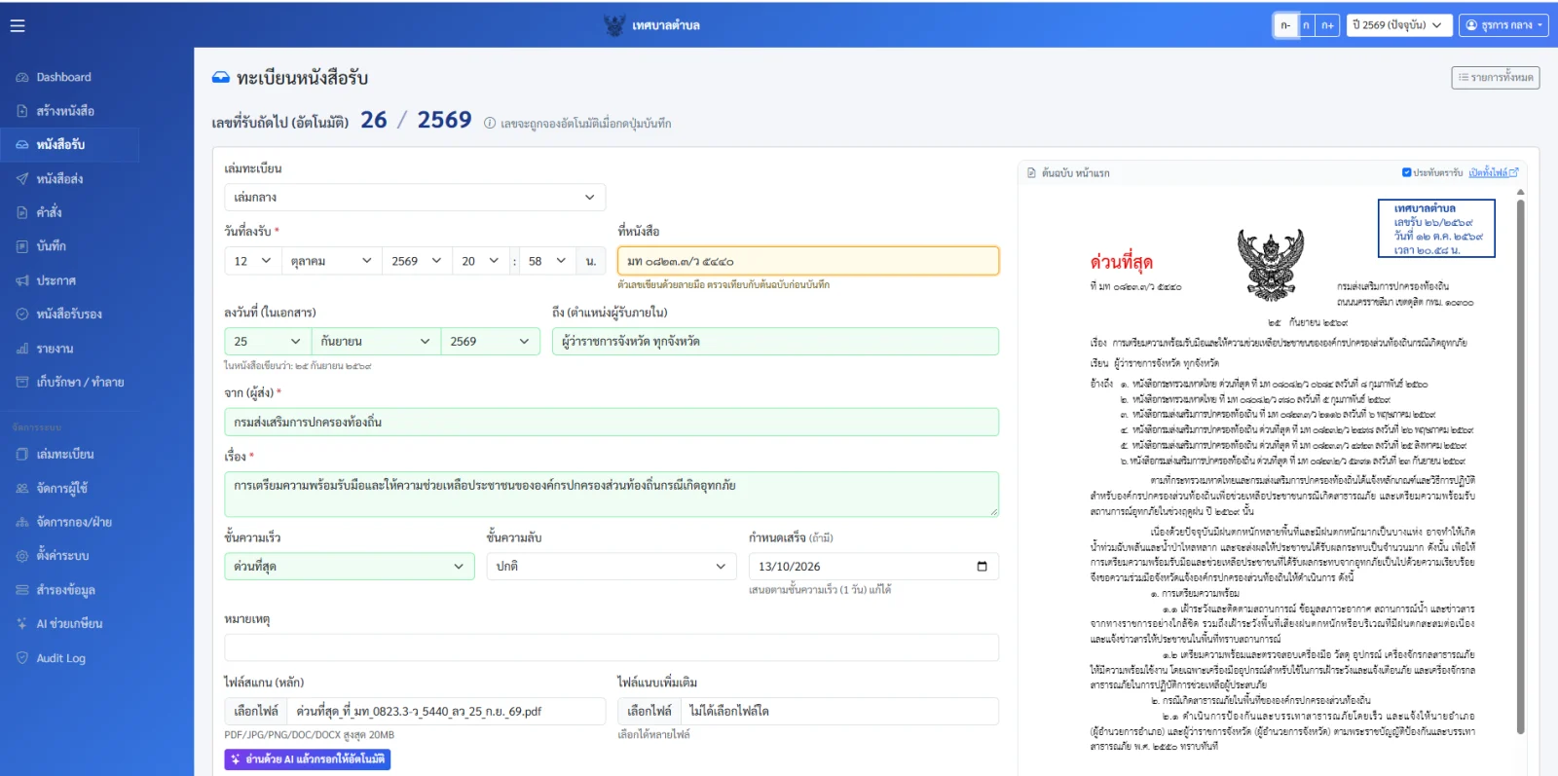Open the เก็บรักษา / ทำลาย archive icon

coord(22,382)
